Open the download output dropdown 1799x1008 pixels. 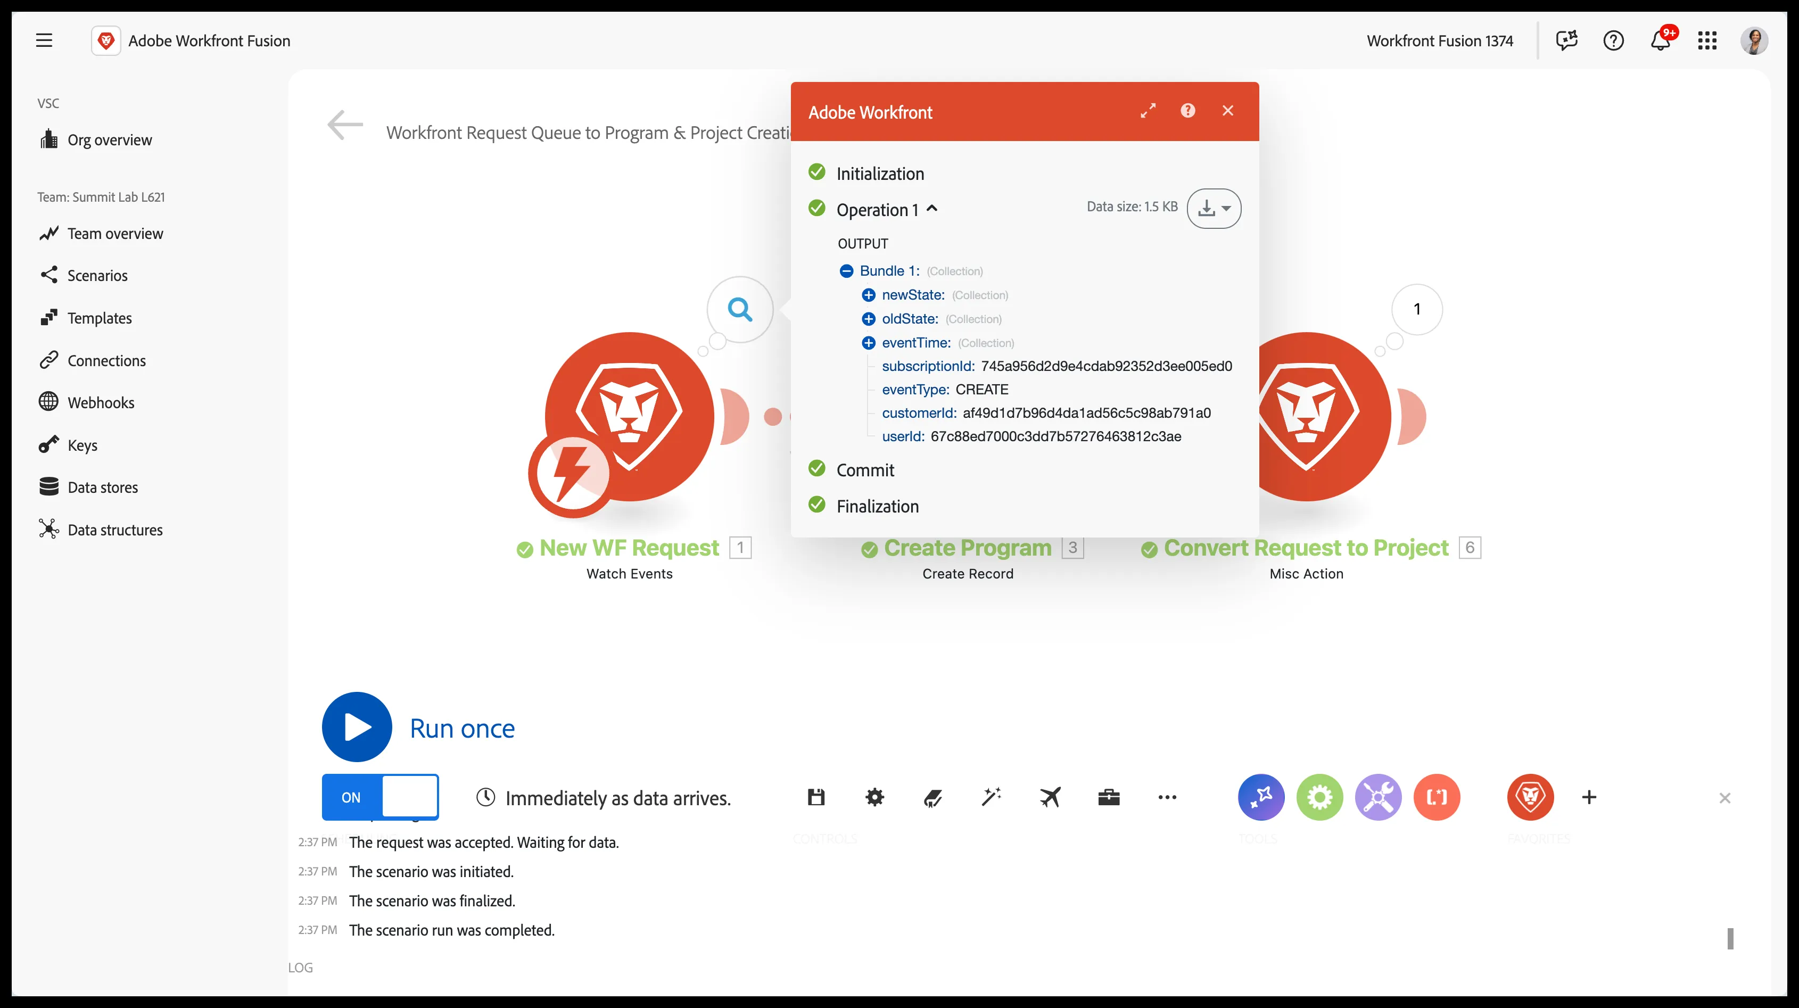(1214, 208)
